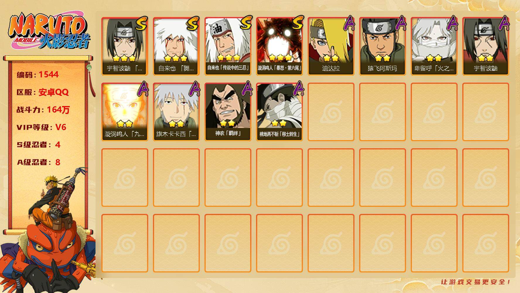Select the 自来也「传说中的三忍」card

(228, 46)
